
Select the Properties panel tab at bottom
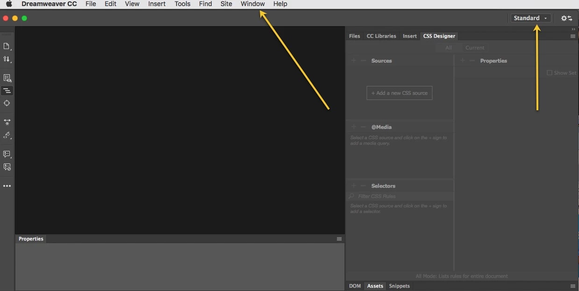(x=31, y=239)
